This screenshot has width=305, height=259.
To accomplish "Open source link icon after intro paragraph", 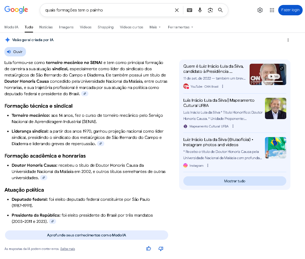I will pos(85,94).
